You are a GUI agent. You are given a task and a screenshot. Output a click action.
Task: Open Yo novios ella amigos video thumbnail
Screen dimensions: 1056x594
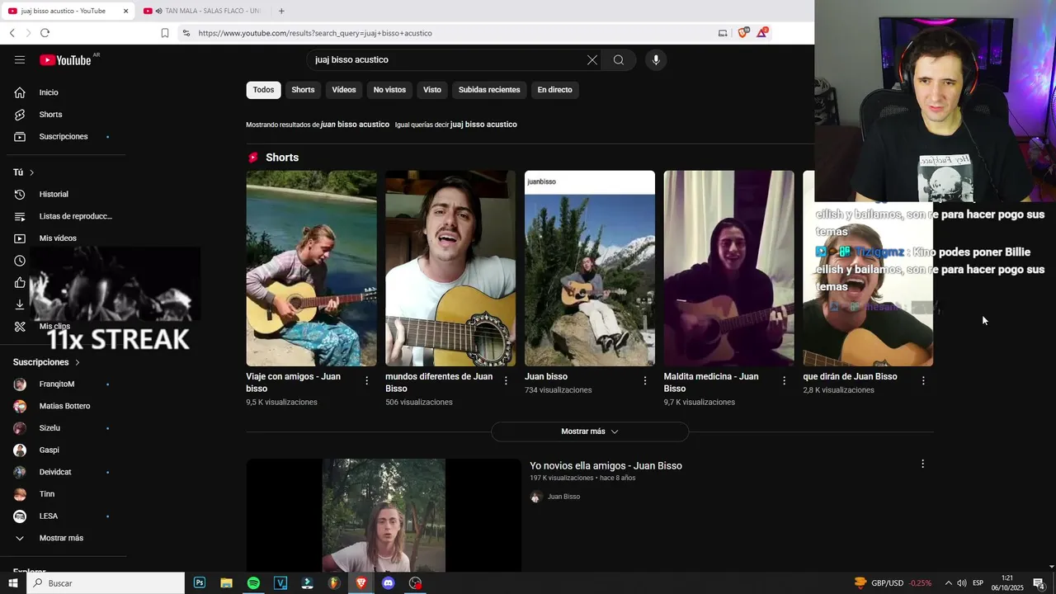click(384, 516)
